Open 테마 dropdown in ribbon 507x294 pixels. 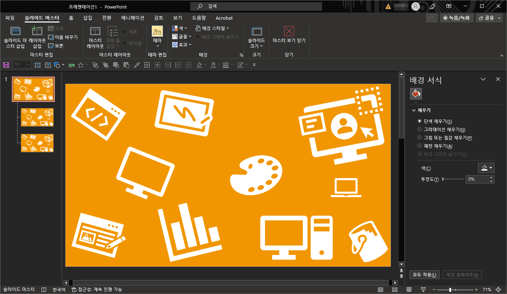click(x=157, y=37)
